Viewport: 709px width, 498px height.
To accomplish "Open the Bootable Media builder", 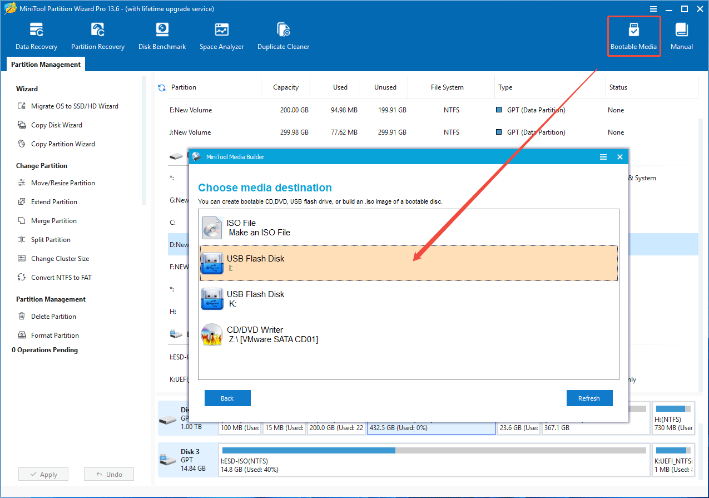I will (634, 34).
